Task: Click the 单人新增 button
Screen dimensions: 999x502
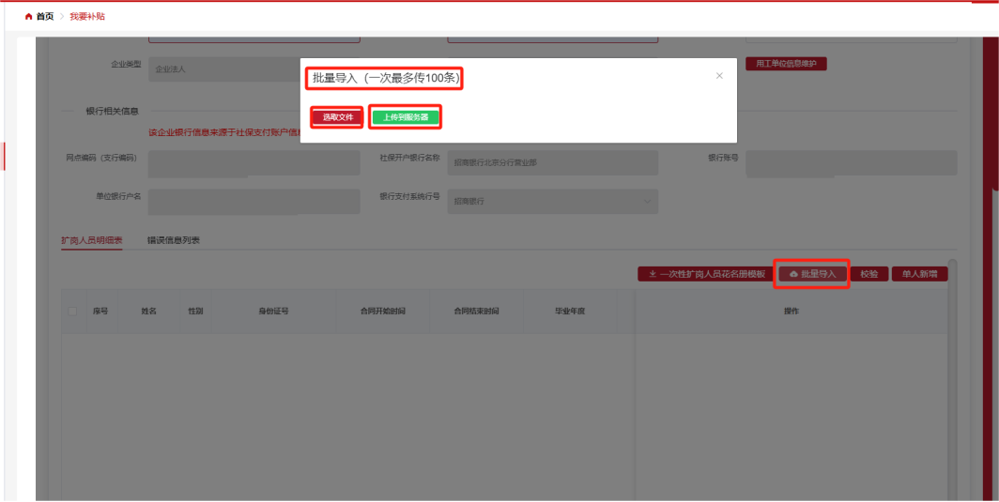Action: pos(919,274)
